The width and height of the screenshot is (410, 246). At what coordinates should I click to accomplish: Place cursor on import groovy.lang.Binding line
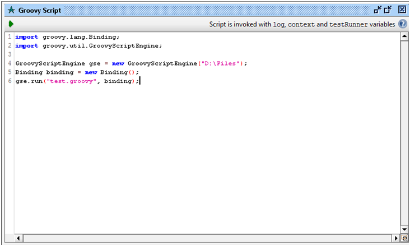click(x=67, y=37)
